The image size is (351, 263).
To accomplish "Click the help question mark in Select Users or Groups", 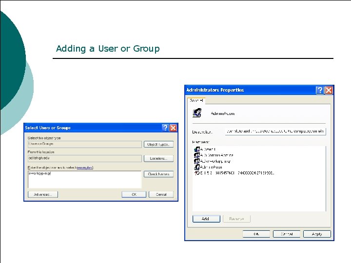I will 165,128.
